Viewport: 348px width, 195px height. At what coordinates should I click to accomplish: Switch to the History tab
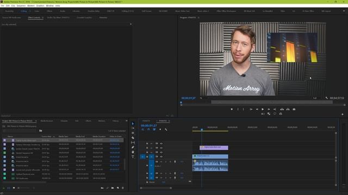coord(115,121)
